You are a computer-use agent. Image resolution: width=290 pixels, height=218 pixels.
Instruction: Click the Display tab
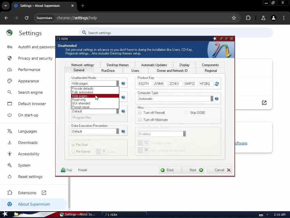coord(184,65)
